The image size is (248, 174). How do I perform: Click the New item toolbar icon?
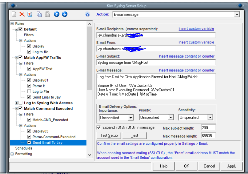[x=14, y=14]
